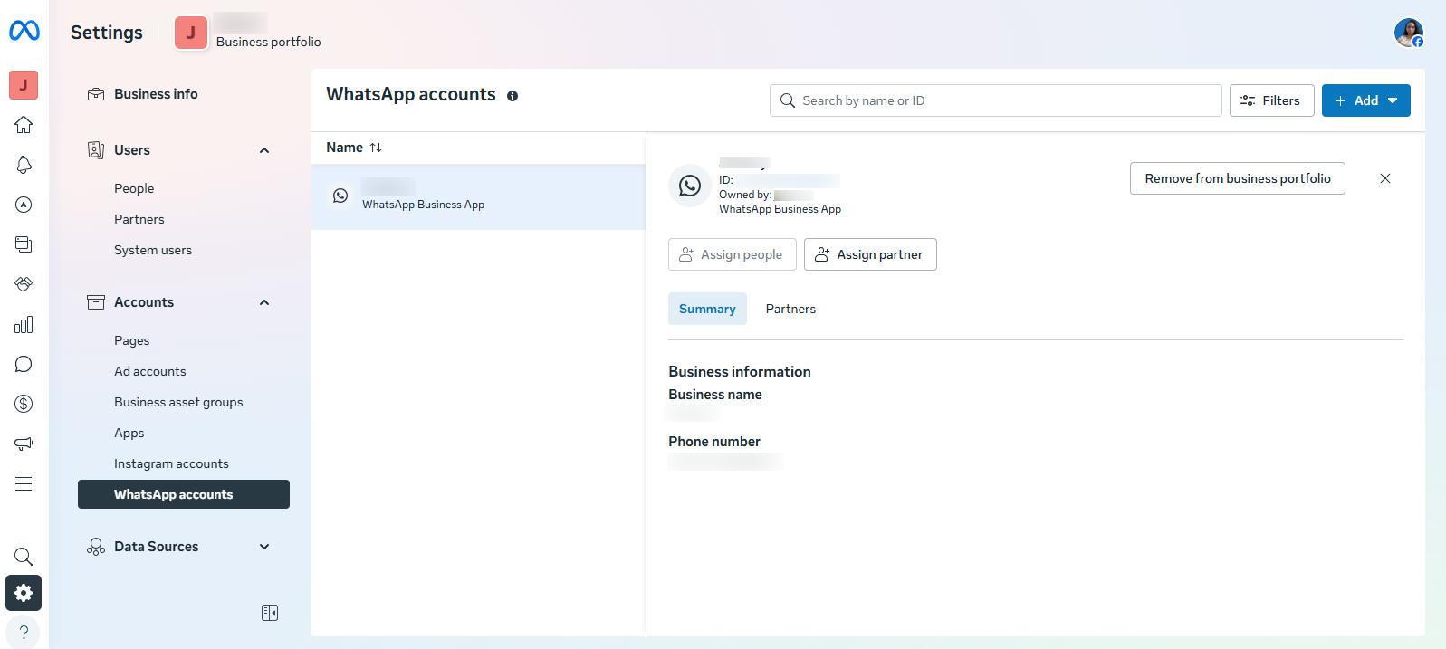1446x649 pixels.
Task: Open Ads megaphone icon
Action: tap(24, 444)
